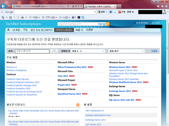The height and width of the screenshot is (126, 169).
Task: Open the セーフティ(S) menu dropdown
Action: click(49, 17)
